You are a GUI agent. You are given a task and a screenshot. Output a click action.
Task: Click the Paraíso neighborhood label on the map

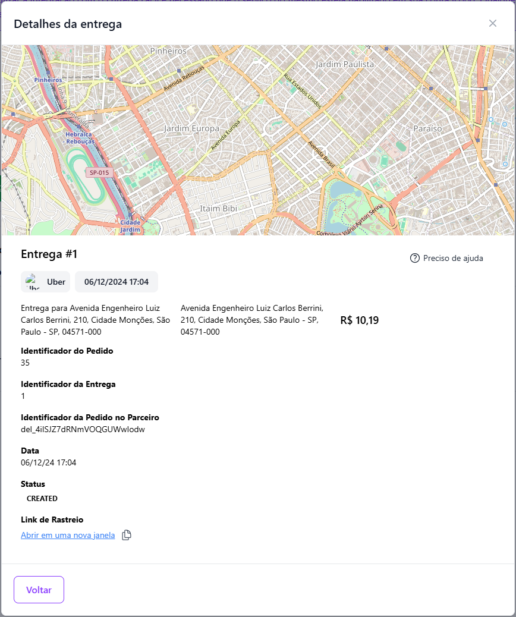click(427, 128)
